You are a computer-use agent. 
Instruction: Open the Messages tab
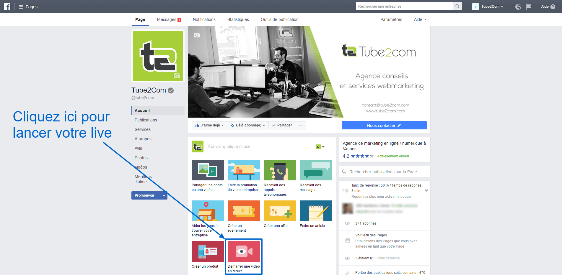(169, 19)
